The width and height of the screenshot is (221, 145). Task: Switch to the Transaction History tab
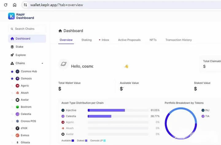[x=179, y=40]
